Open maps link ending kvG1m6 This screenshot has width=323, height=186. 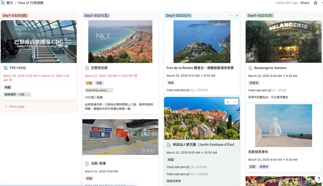[186, 167]
